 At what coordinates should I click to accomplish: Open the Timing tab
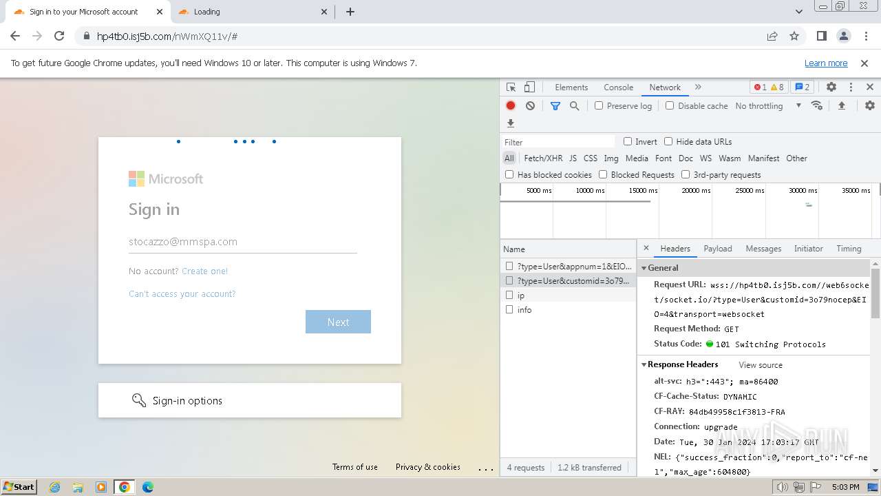click(849, 249)
